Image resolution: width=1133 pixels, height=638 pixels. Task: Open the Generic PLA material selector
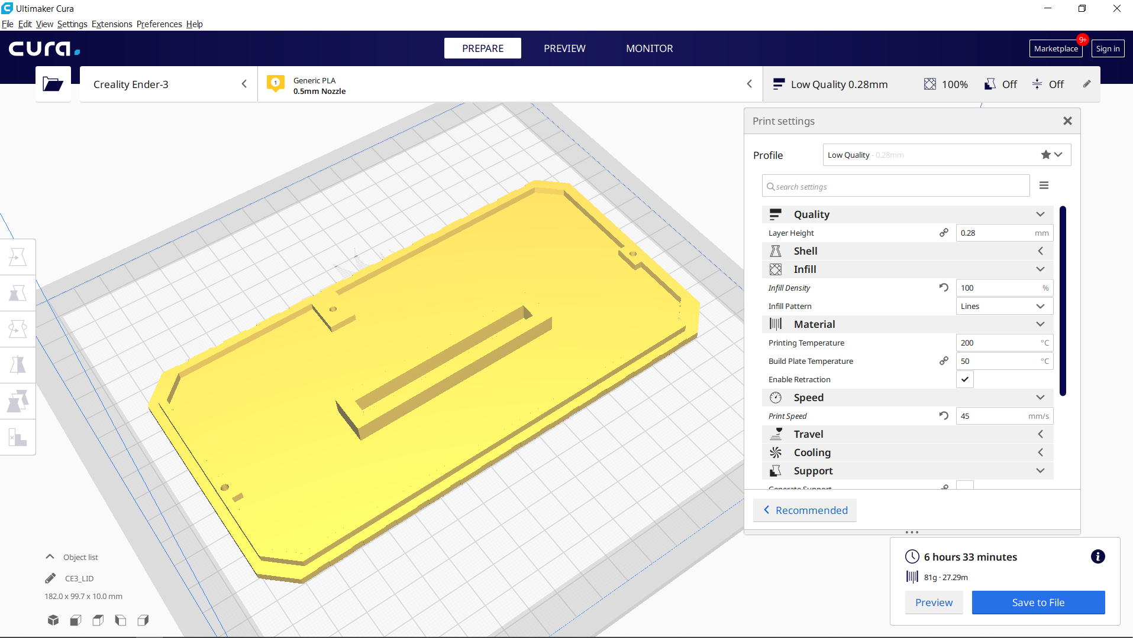coord(510,84)
